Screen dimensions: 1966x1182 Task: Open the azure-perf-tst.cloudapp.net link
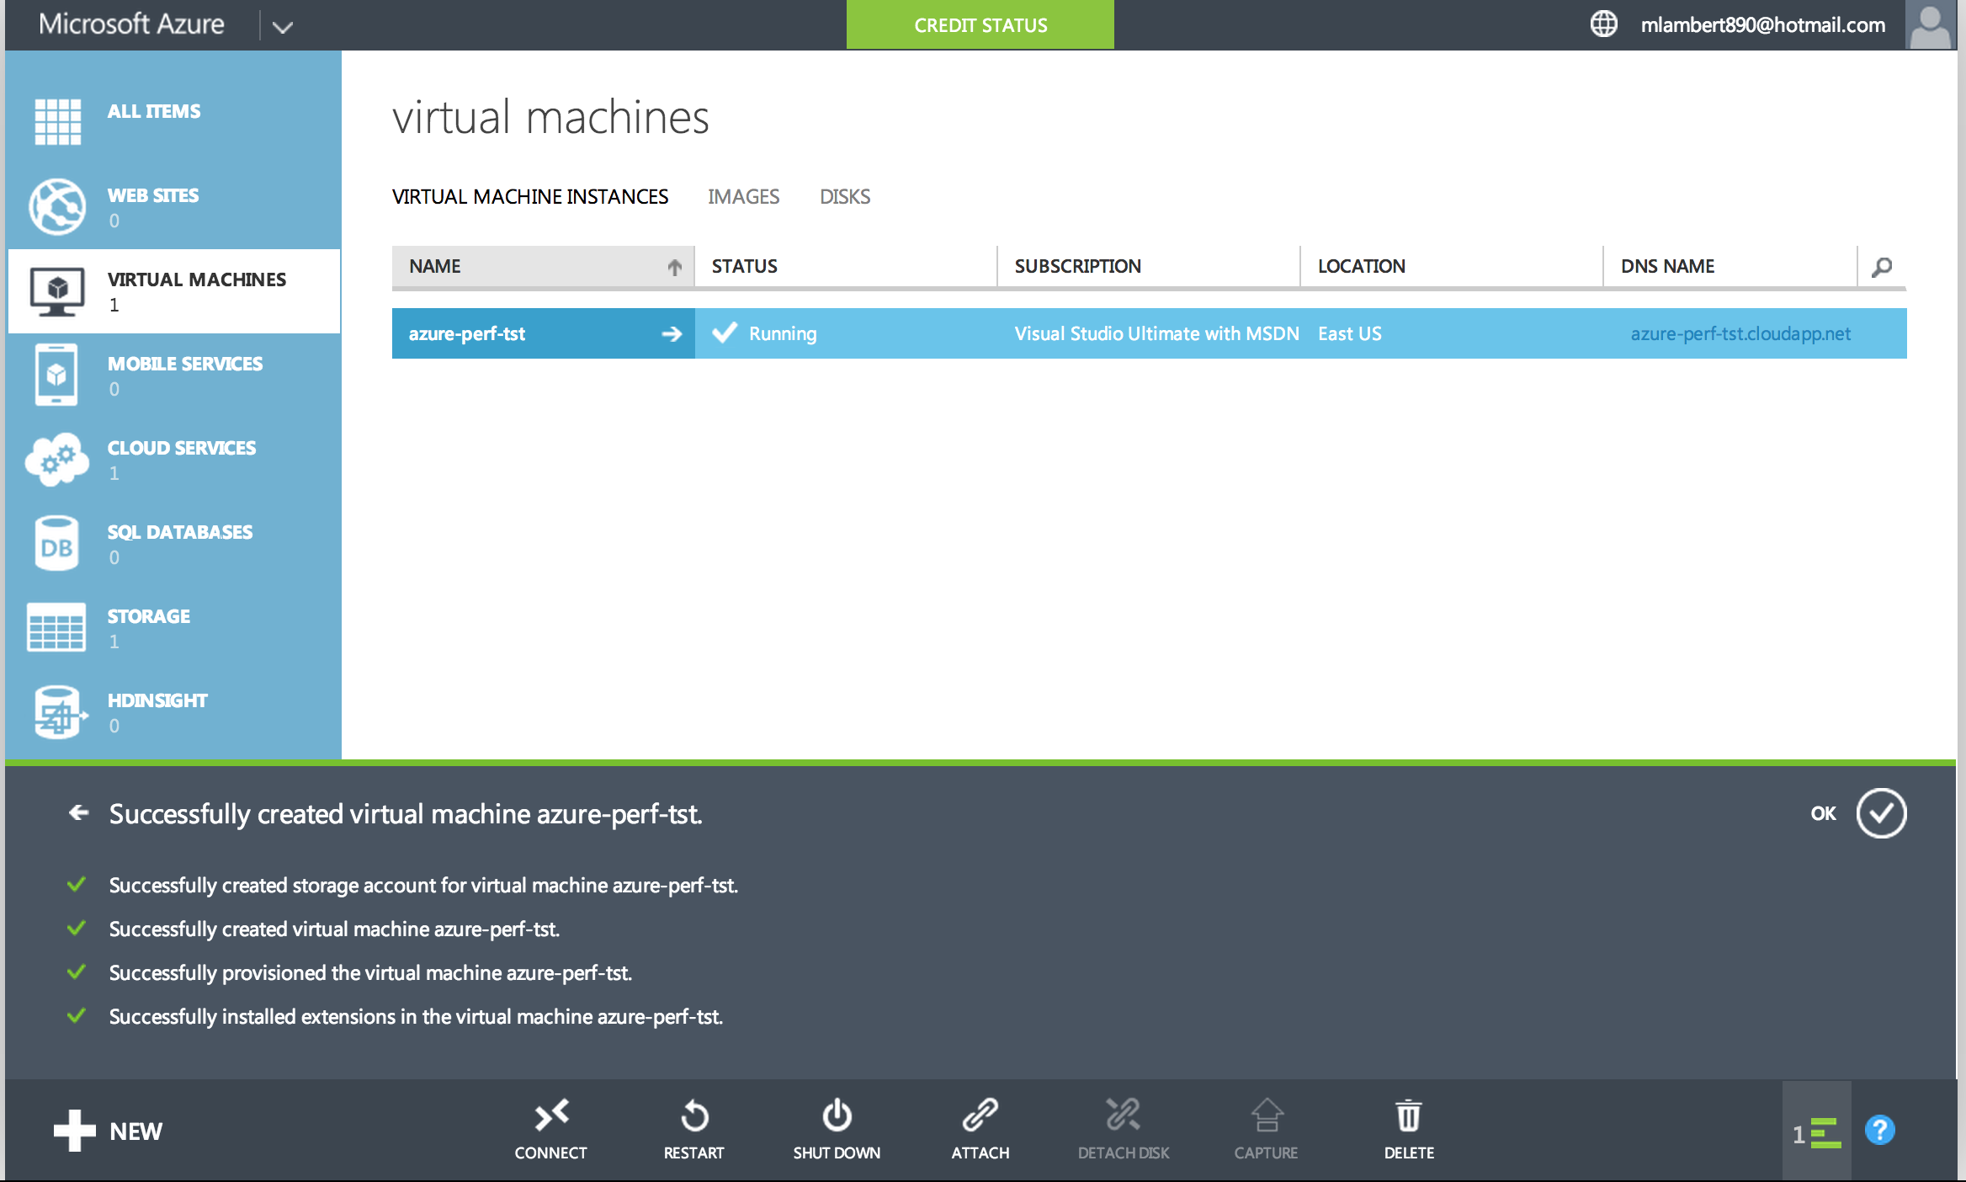click(x=1740, y=334)
